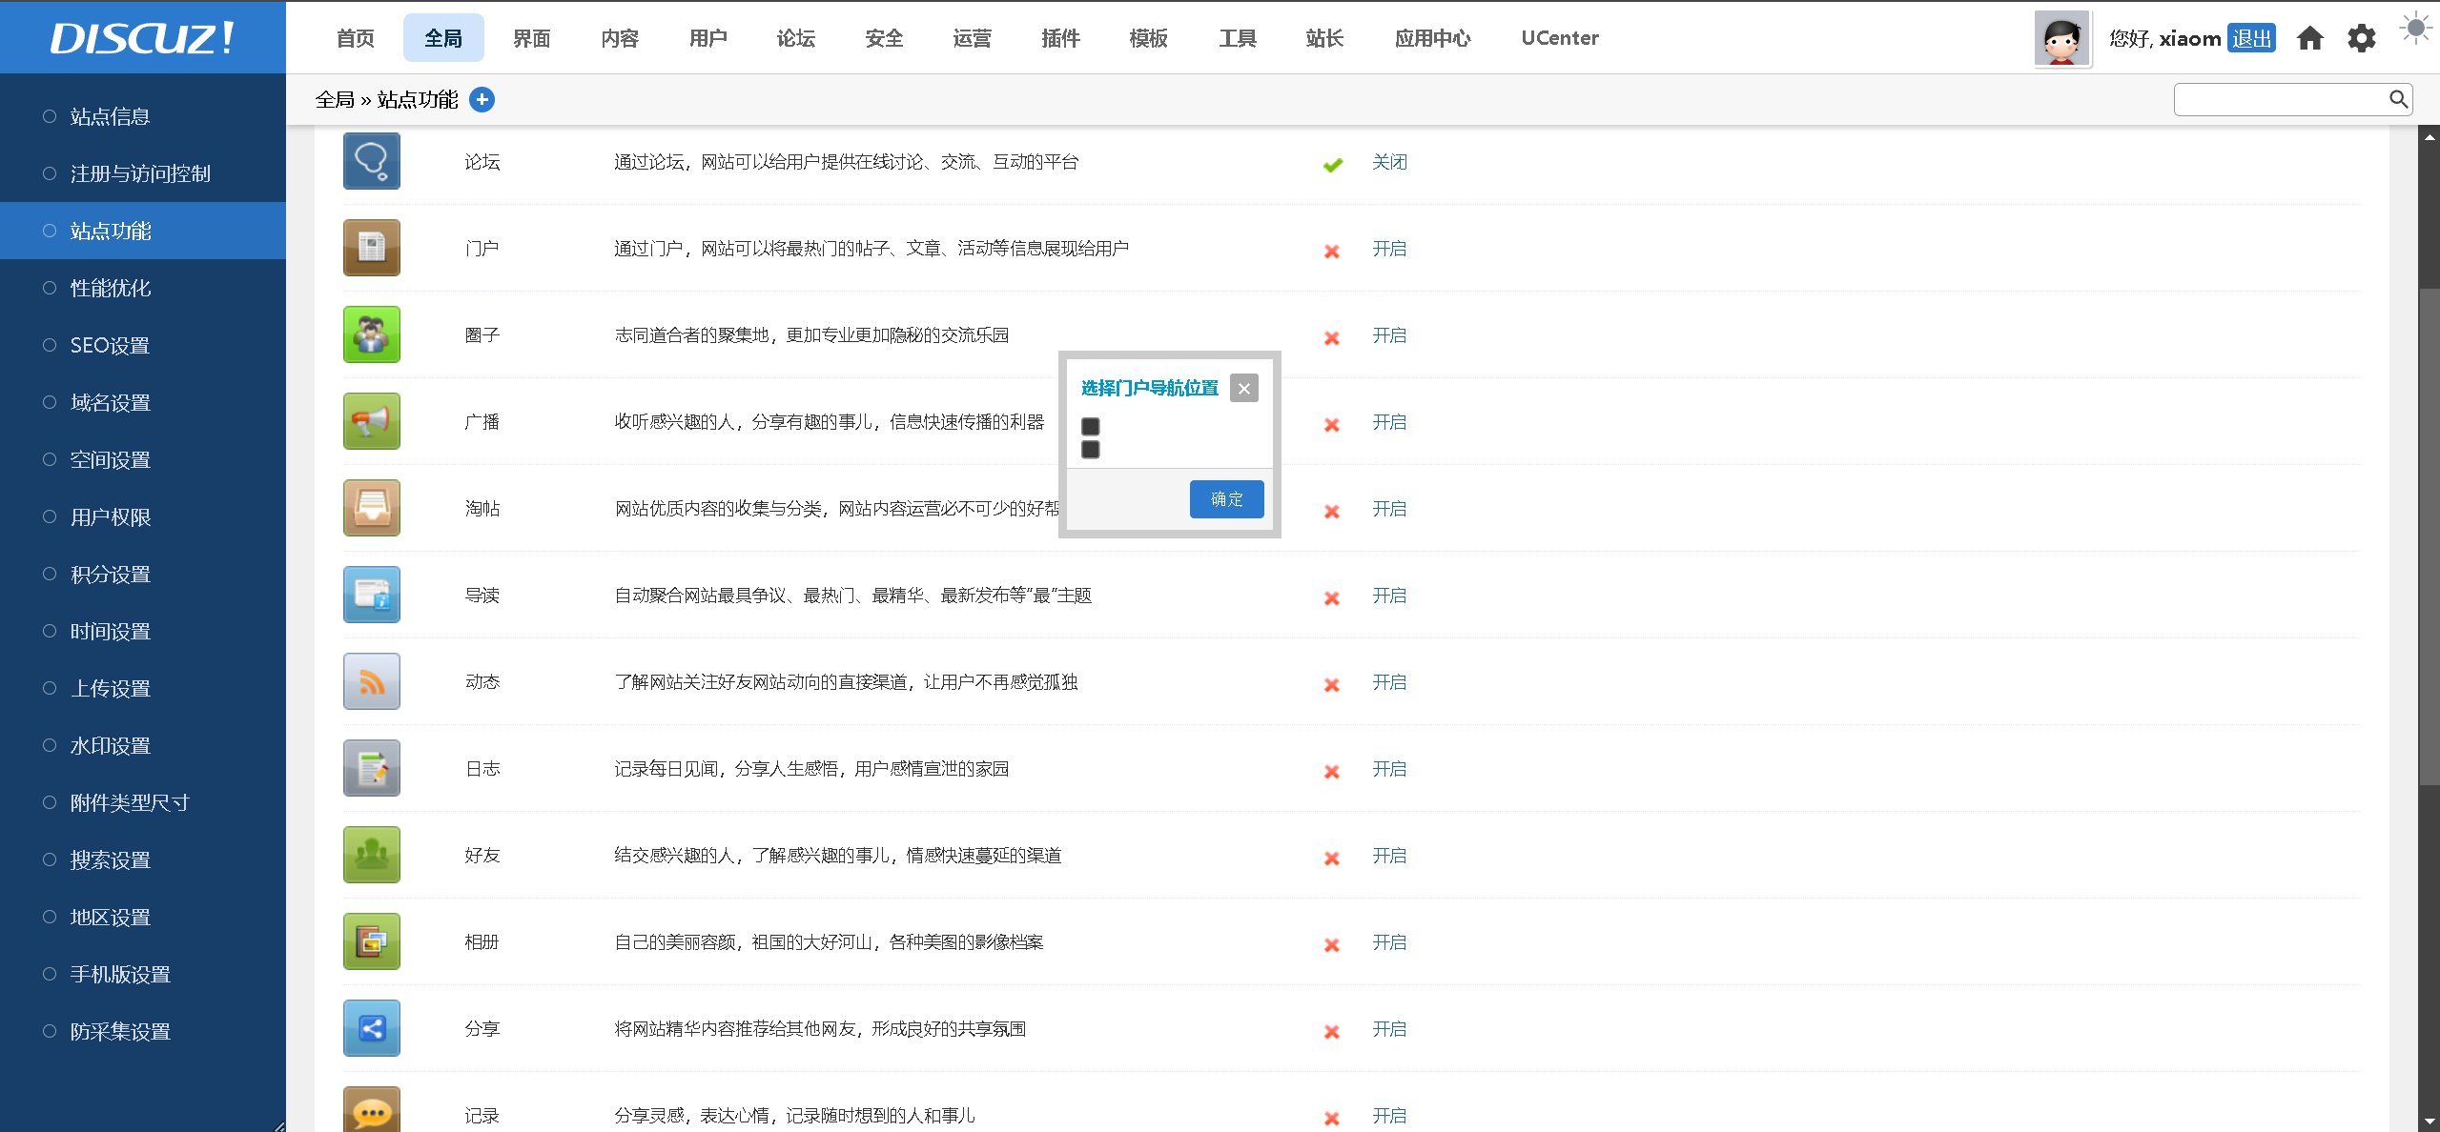Screen dimensions: 2440x1132
Task: Open the settings gear icon
Action: tap(2361, 38)
